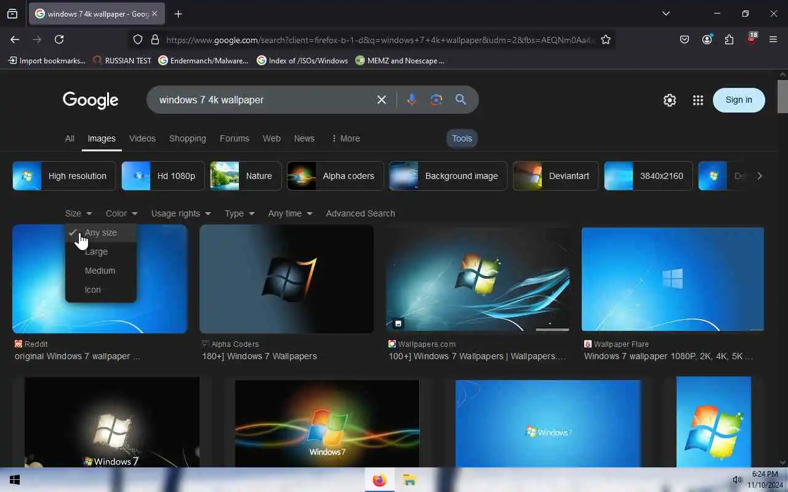Click the extension icon with 18 badge
Viewport: 788px width, 492px height.
point(751,38)
